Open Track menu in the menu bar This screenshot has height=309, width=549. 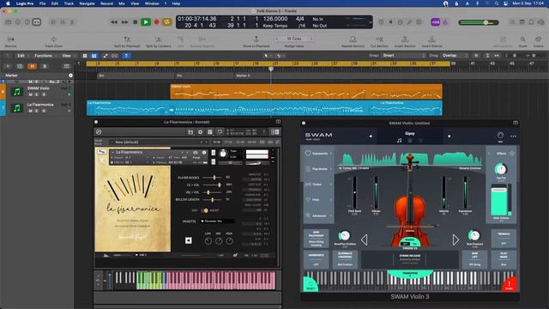69,3
